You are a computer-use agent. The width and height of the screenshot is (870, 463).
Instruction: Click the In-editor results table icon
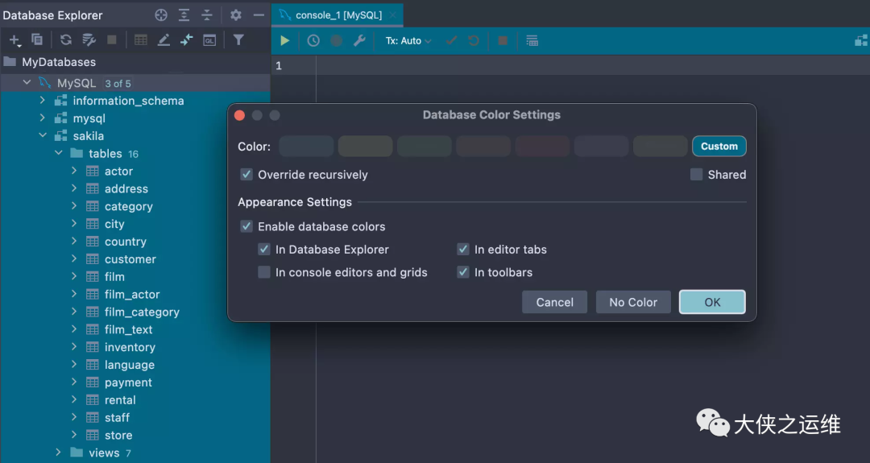532,40
